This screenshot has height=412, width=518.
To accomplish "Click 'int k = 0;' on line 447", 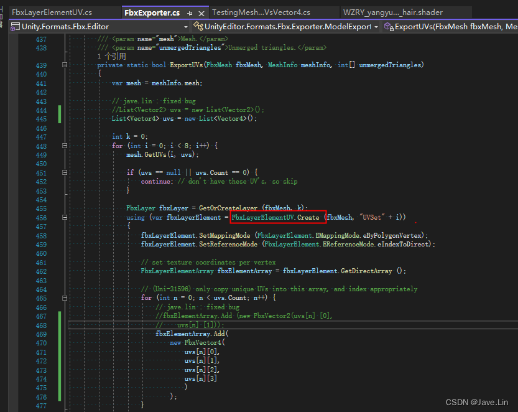I will [129, 136].
